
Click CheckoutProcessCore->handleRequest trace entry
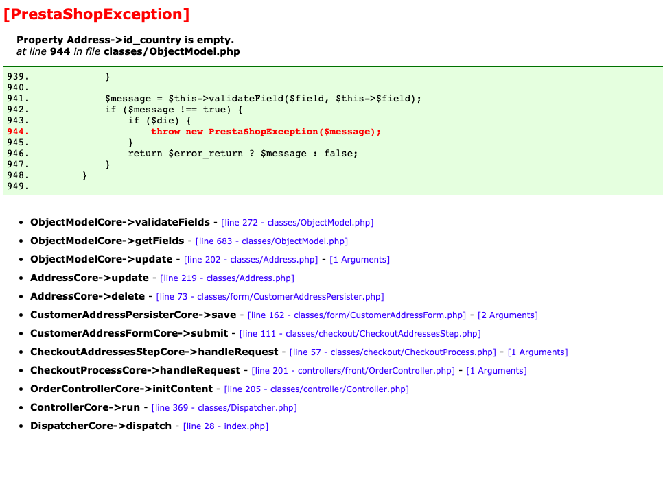point(135,371)
